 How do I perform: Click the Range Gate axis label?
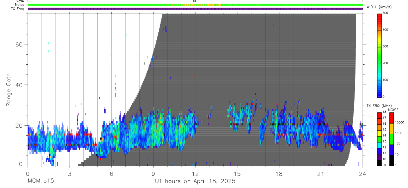[9, 90]
